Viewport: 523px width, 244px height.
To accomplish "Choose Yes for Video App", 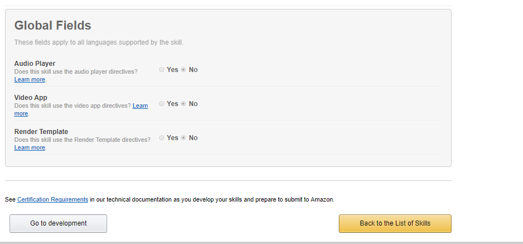I will [x=162, y=104].
